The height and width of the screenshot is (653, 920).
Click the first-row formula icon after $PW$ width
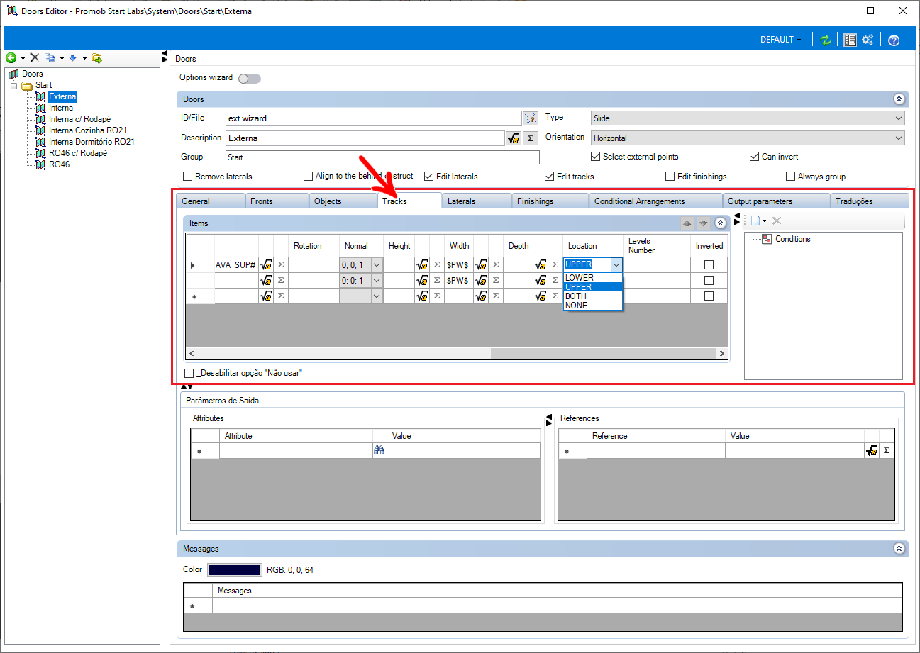(481, 264)
